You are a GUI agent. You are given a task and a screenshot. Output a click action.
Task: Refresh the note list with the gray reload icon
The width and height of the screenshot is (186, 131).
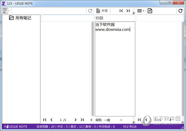pos(90,11)
